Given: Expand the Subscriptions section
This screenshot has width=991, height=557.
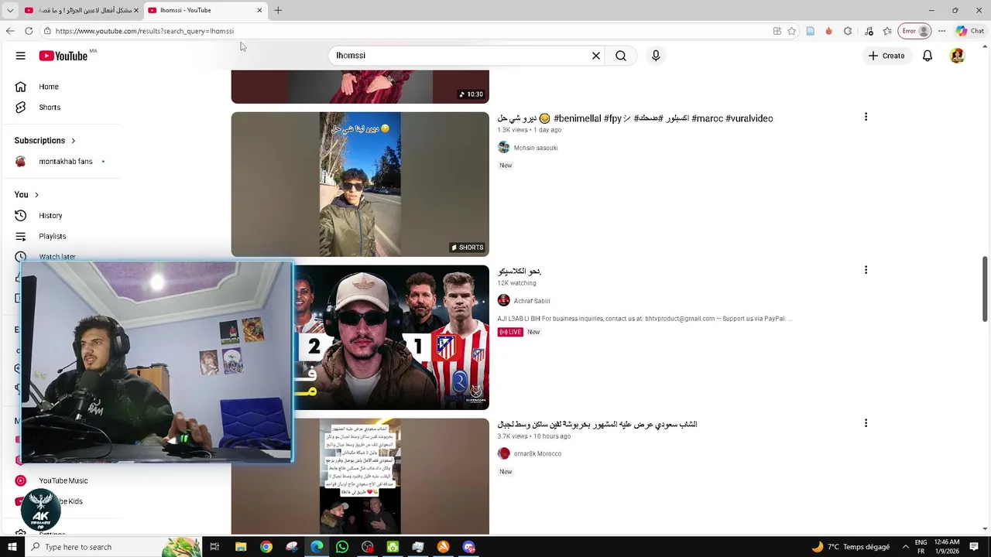Looking at the screenshot, I should tap(45, 141).
